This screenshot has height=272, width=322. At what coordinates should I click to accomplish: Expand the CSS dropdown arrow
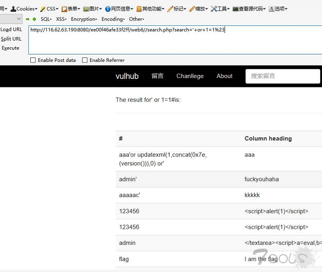click(57, 9)
